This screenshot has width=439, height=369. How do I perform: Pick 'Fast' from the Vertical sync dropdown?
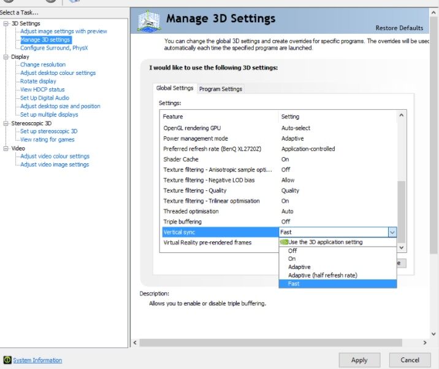tap(294, 284)
